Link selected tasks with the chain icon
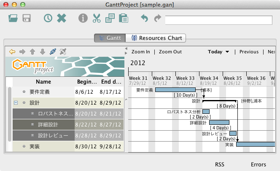Image resolution: width=280 pixels, height=171 pixels. point(53,52)
